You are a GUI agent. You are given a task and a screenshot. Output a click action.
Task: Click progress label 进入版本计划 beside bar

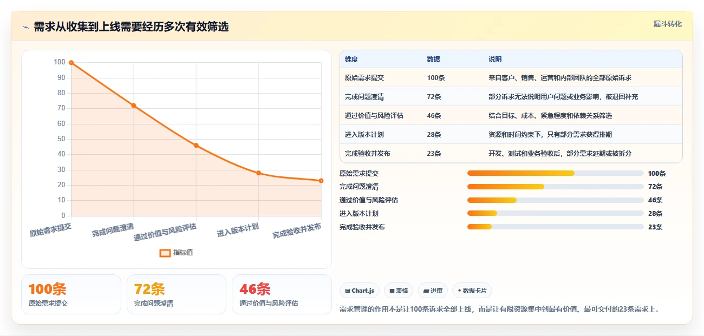pos(359,214)
